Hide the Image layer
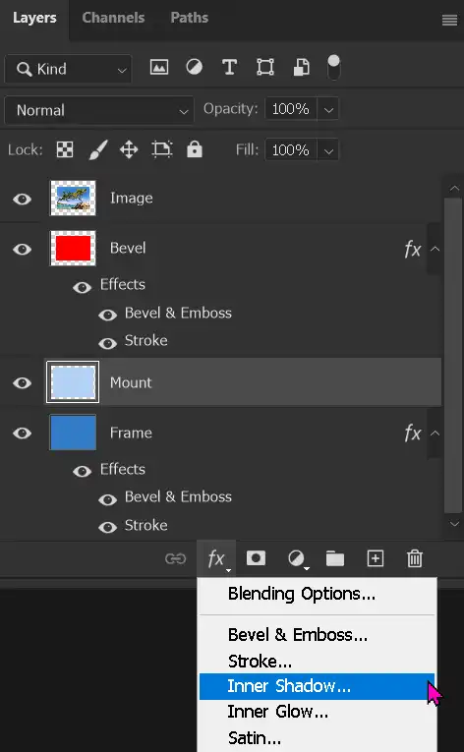Viewport: 464px width, 752px height. click(22, 199)
